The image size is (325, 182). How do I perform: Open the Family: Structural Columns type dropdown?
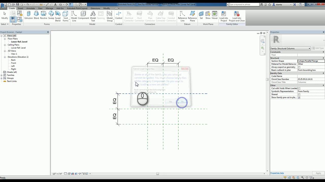pos(309,48)
